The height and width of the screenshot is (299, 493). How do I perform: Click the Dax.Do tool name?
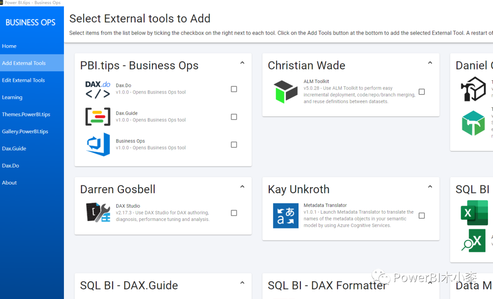(x=124, y=85)
